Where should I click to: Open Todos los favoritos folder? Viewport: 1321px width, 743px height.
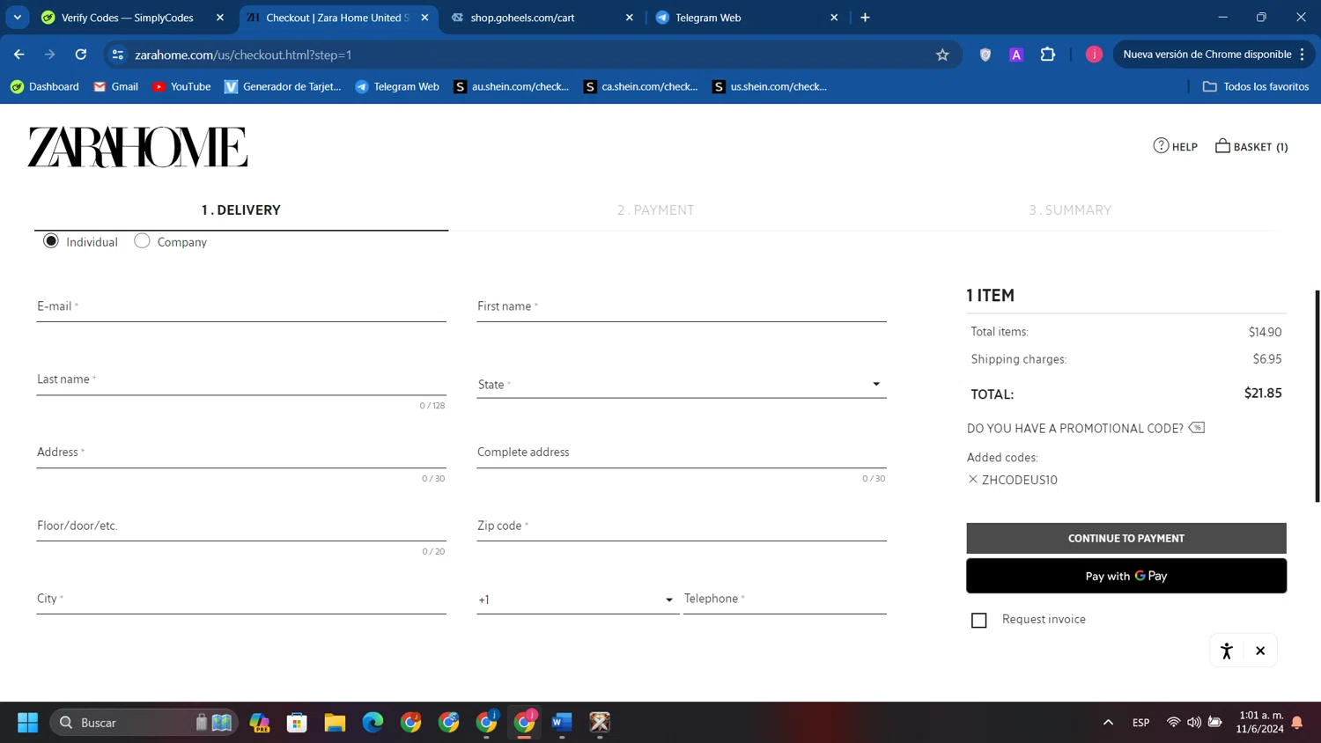pyautogui.click(x=1256, y=86)
